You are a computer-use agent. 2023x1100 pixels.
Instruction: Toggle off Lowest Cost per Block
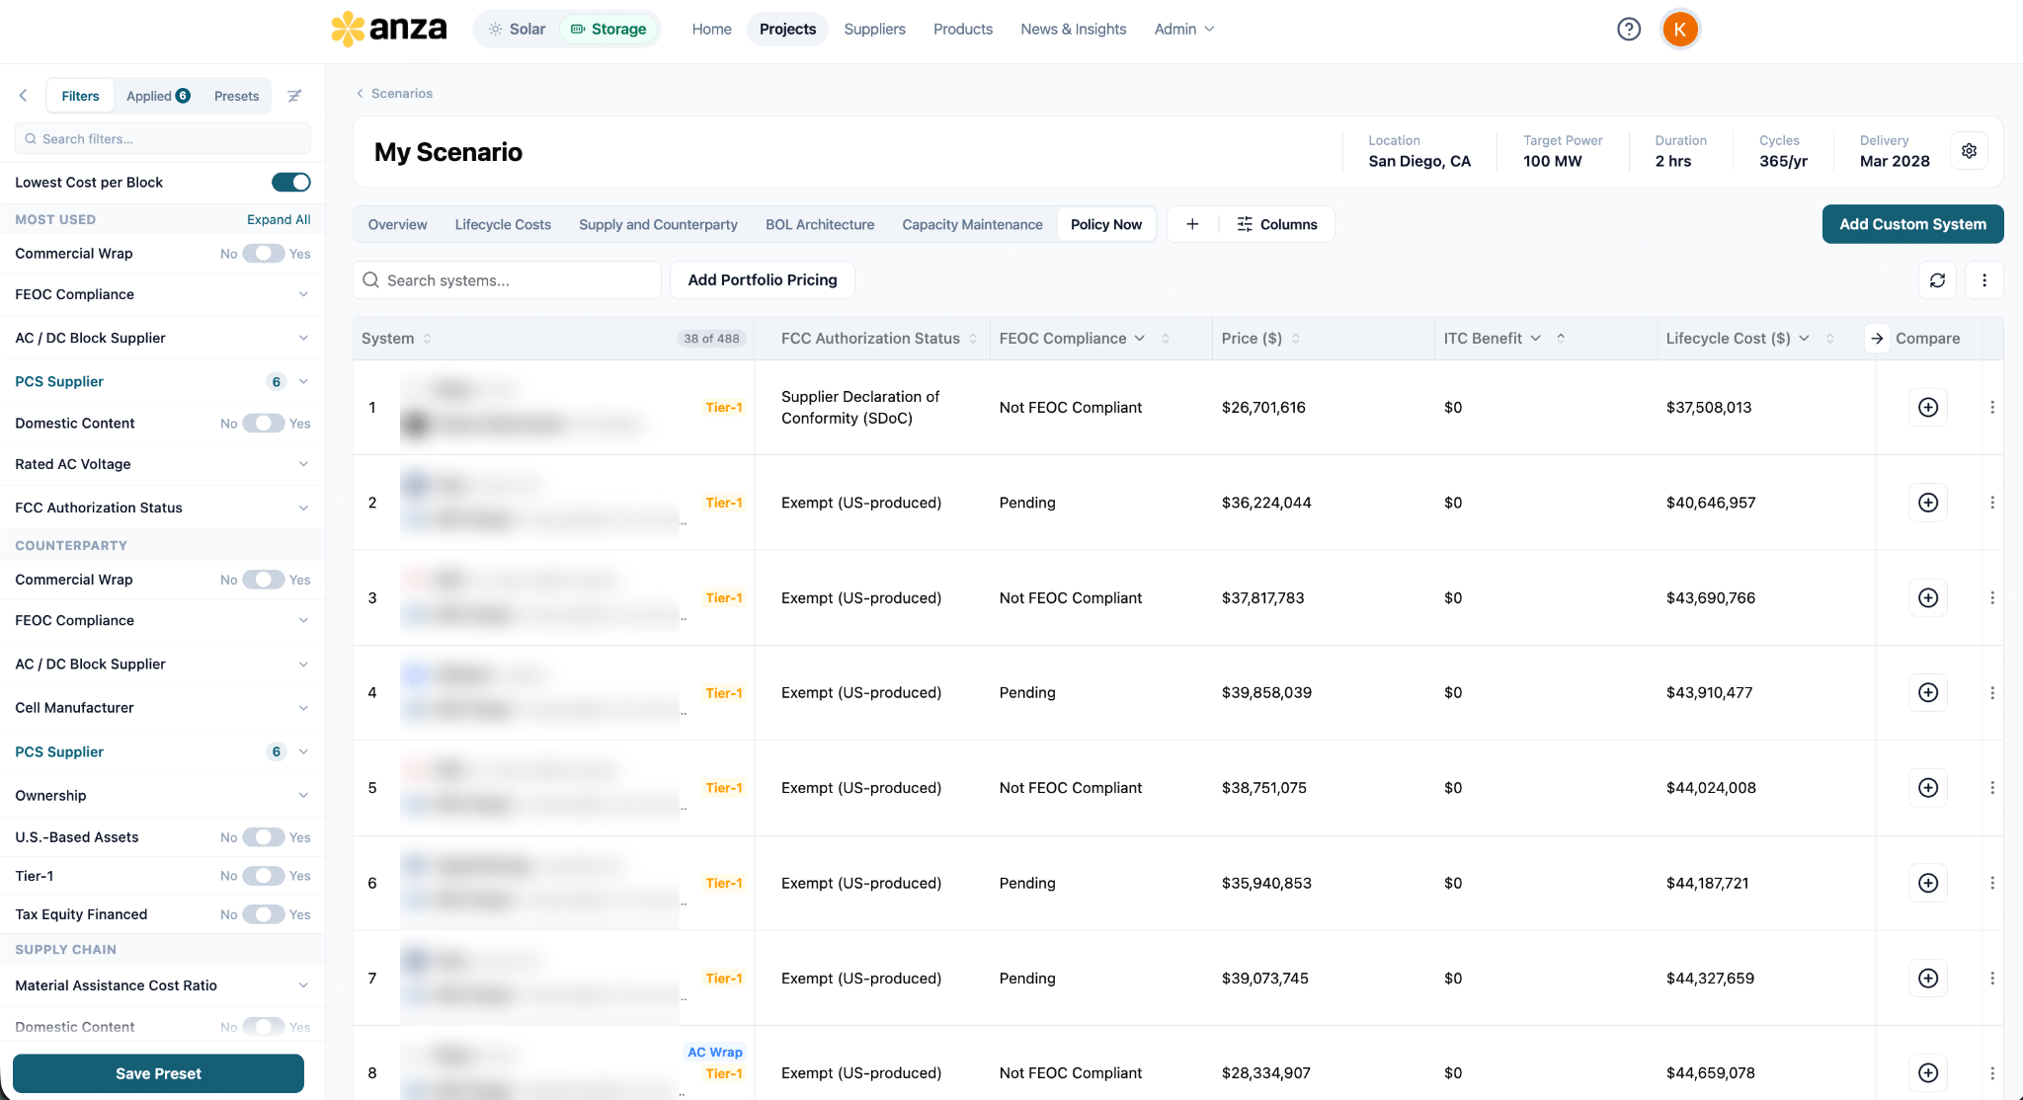pyautogui.click(x=290, y=182)
